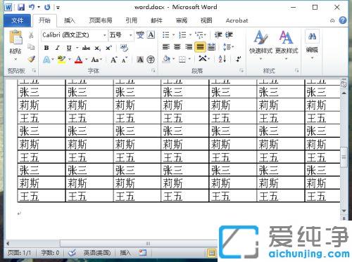The width and height of the screenshot is (352, 262).
Task: Collapse the ribbon with caret icon
Action: click(x=332, y=20)
